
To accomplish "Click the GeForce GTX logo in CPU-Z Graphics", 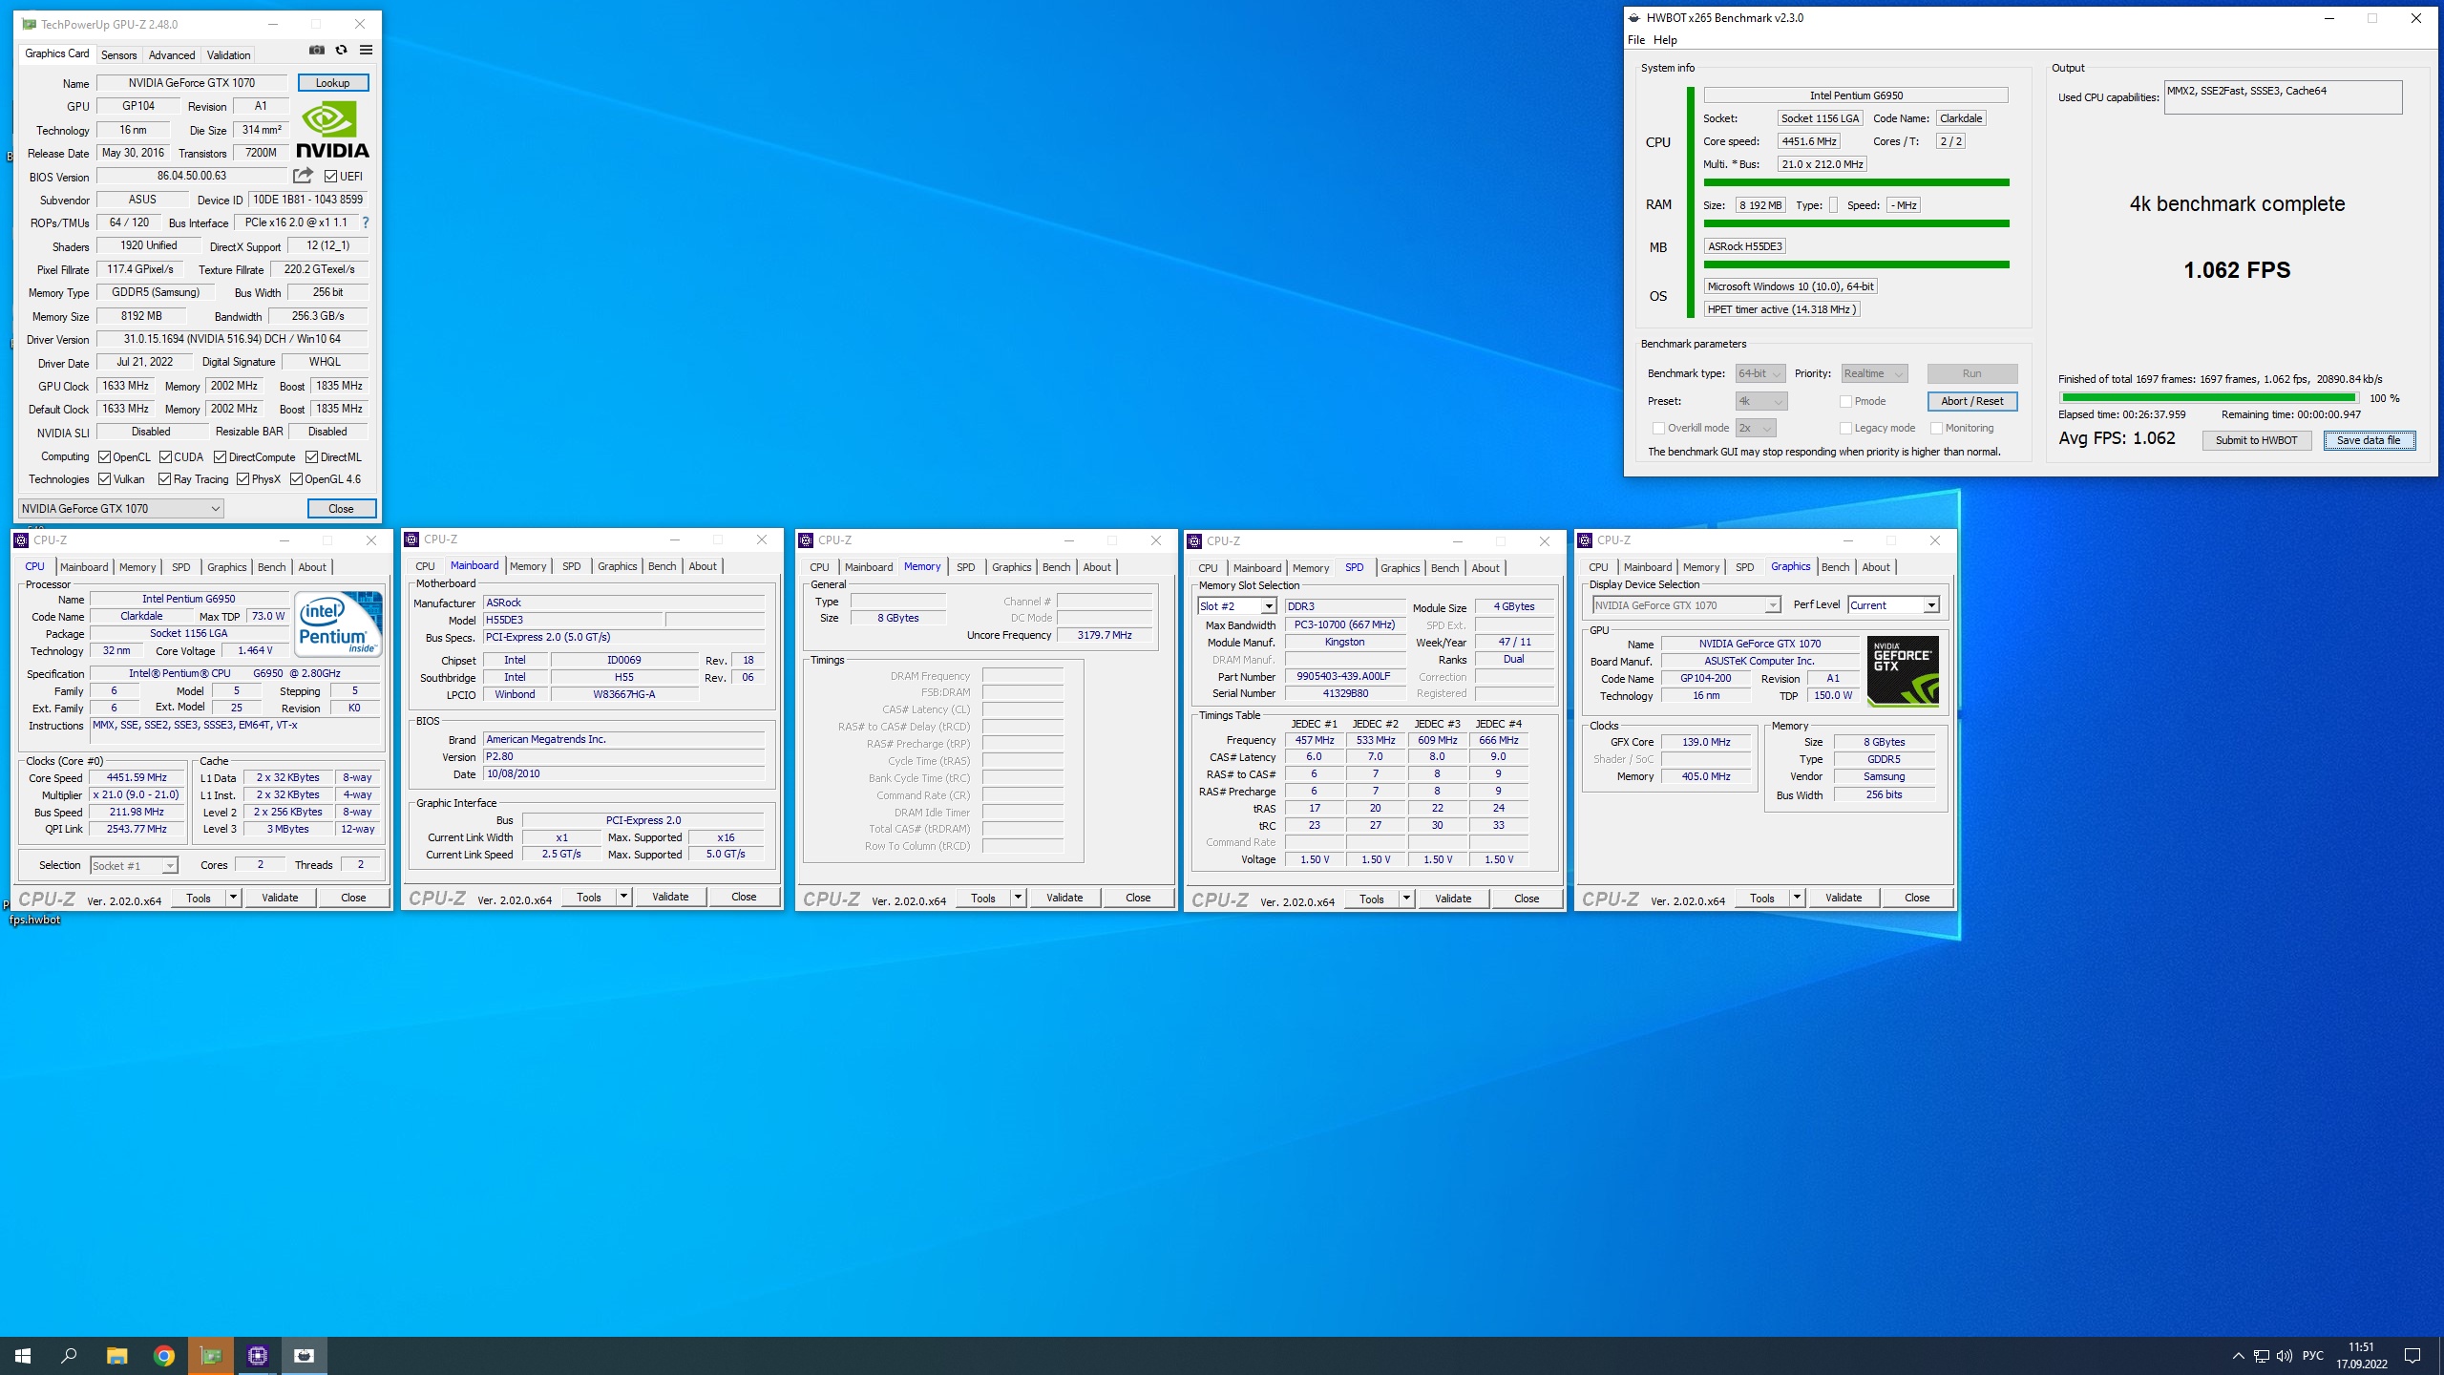I will [1903, 671].
